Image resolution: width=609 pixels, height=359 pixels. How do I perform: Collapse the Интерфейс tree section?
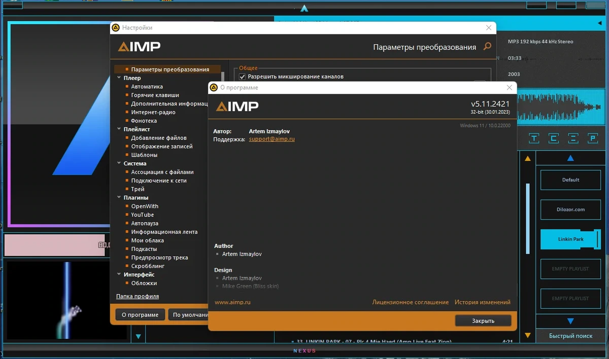[119, 274]
